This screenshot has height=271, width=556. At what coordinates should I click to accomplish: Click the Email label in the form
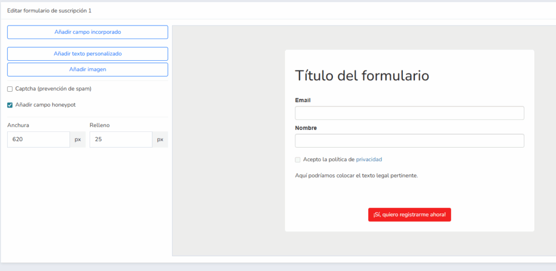[303, 100]
